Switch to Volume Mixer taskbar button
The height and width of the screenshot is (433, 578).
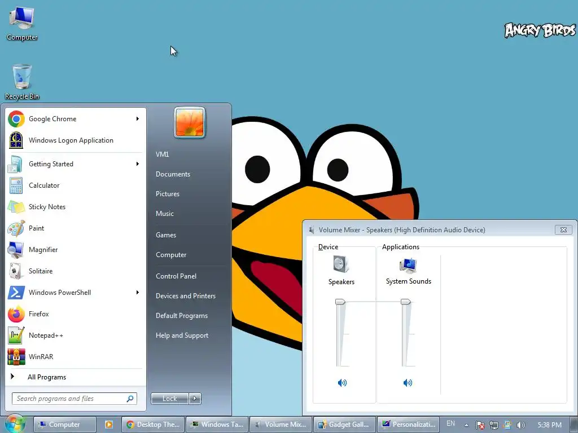(281, 425)
